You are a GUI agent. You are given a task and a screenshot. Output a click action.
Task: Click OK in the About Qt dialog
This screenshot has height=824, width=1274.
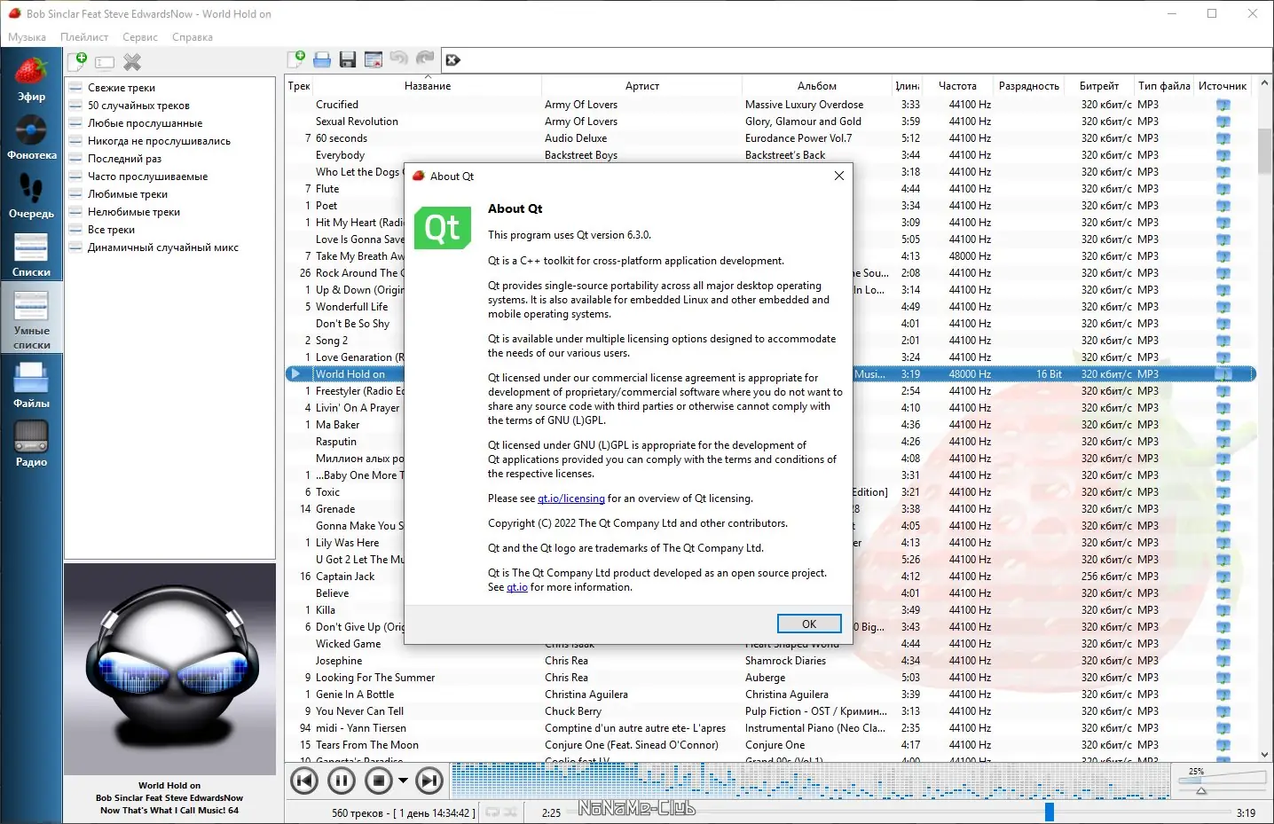tap(809, 624)
